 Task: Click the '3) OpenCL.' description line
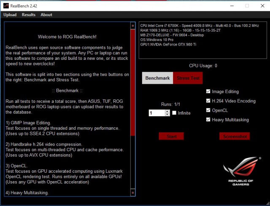pos(16,166)
